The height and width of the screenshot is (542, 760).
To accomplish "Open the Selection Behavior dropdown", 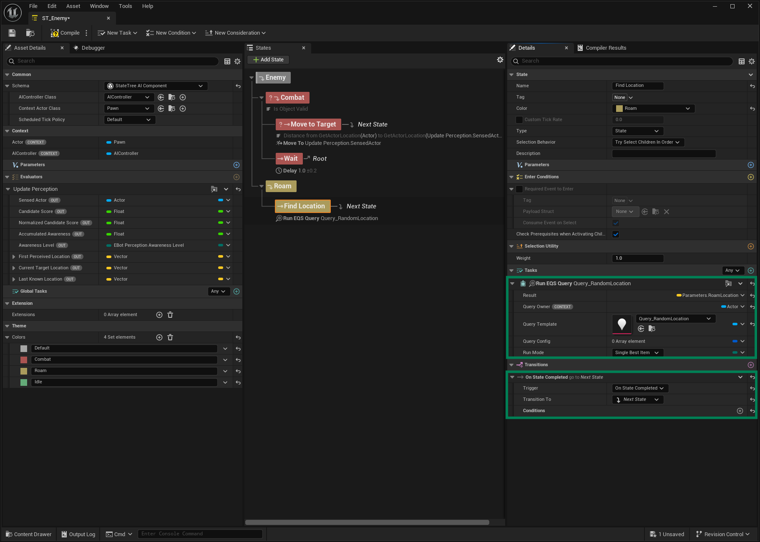I will (x=648, y=142).
